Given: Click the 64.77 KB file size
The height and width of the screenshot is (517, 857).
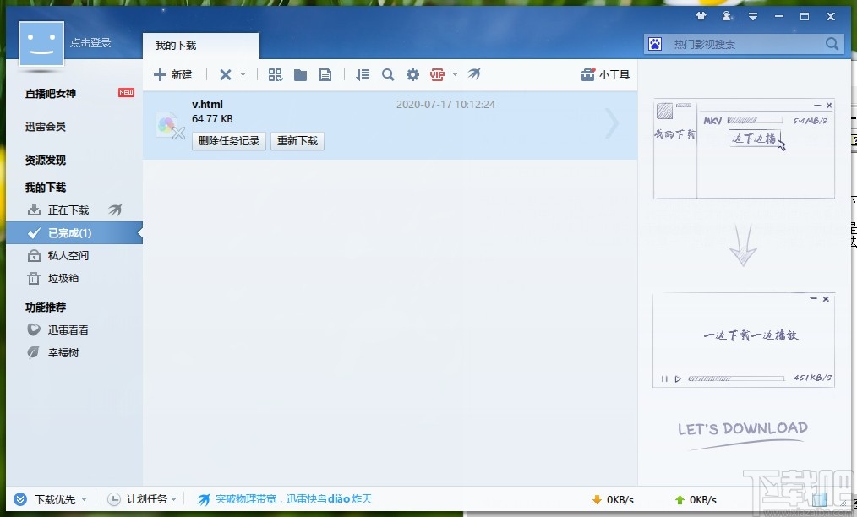Looking at the screenshot, I should 212,118.
